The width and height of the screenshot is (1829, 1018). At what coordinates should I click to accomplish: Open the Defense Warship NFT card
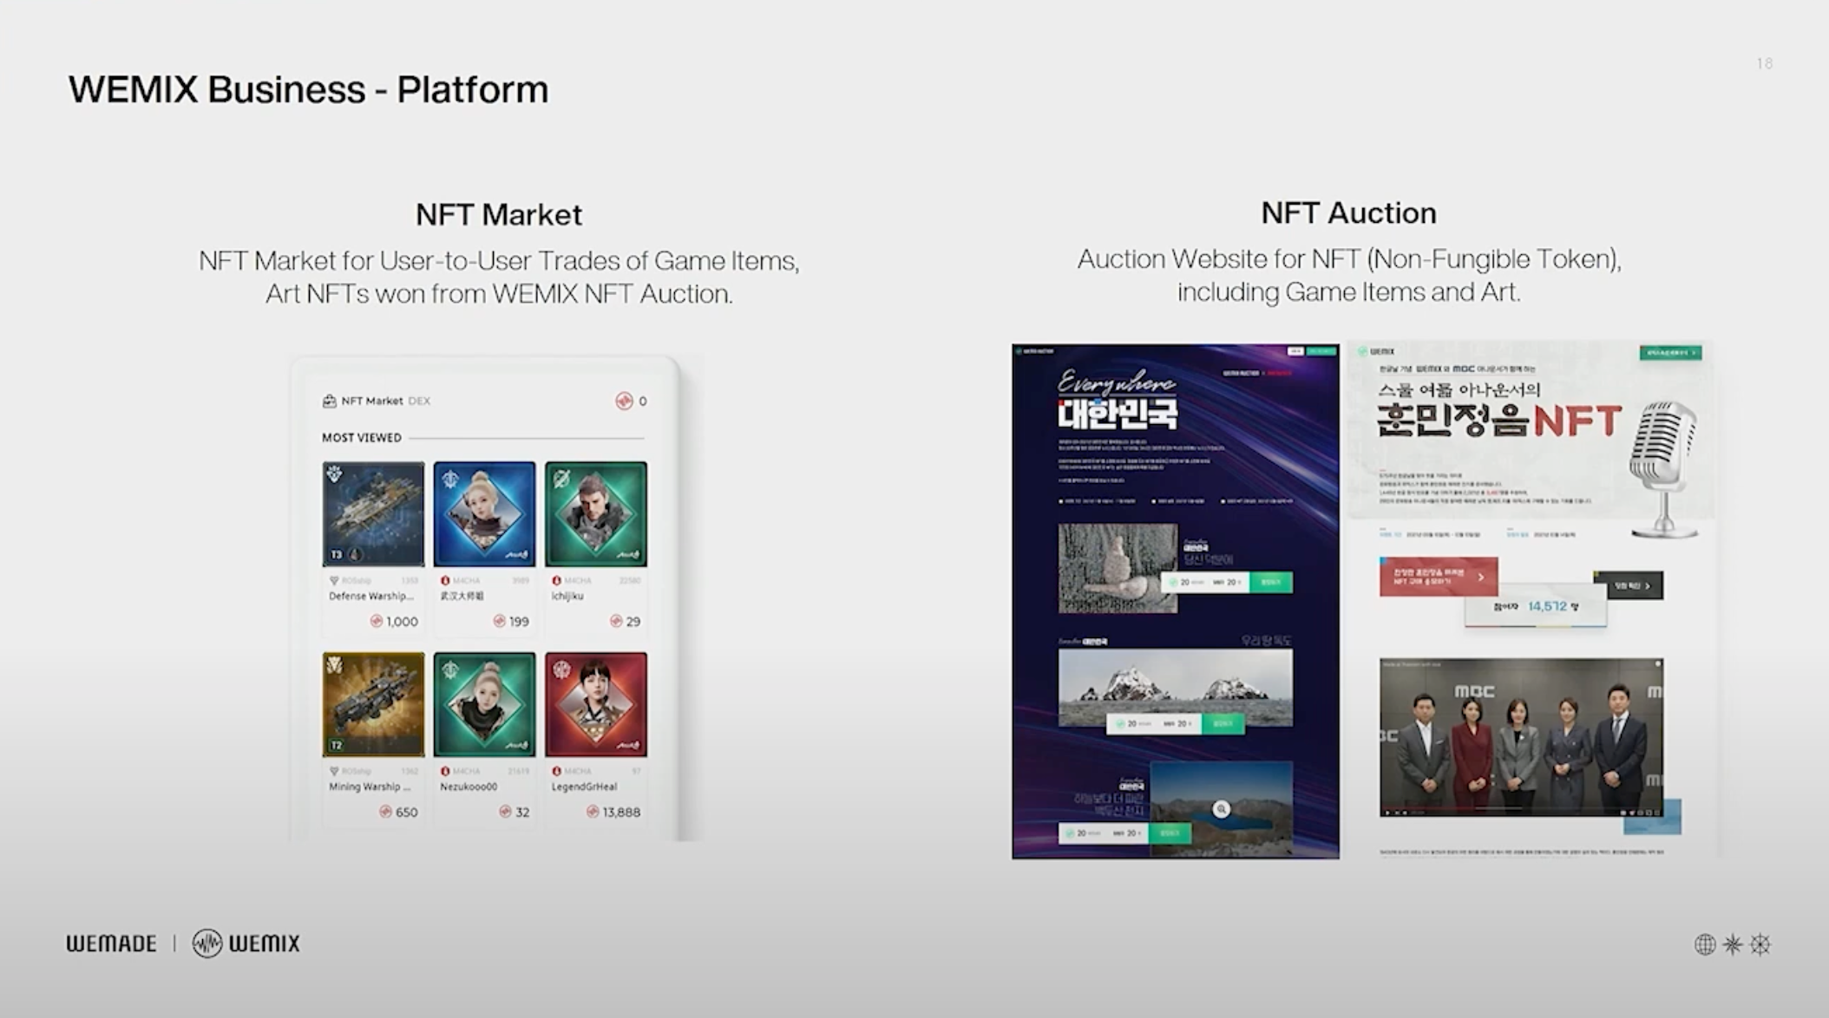coord(373,514)
